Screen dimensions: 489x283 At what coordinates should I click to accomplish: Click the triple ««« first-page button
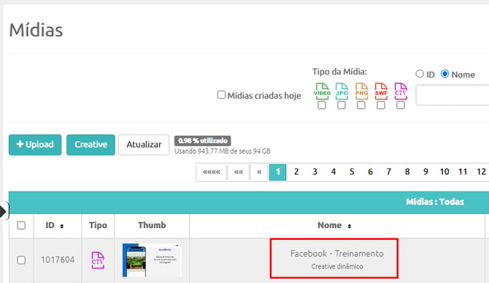[x=212, y=172]
